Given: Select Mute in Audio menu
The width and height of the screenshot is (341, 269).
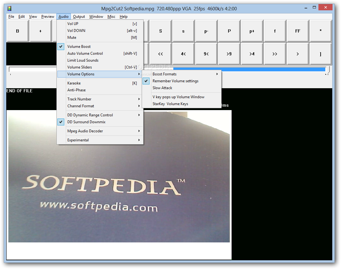Looking at the screenshot, I should [x=100, y=38].
